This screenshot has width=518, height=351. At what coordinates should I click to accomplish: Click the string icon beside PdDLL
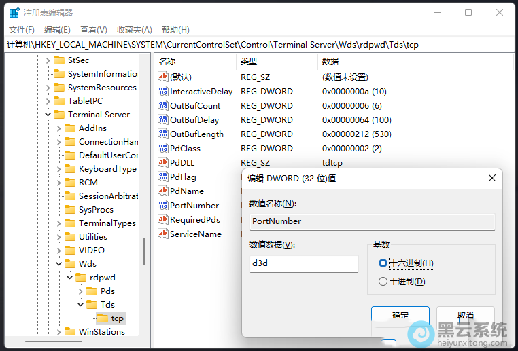tap(163, 162)
